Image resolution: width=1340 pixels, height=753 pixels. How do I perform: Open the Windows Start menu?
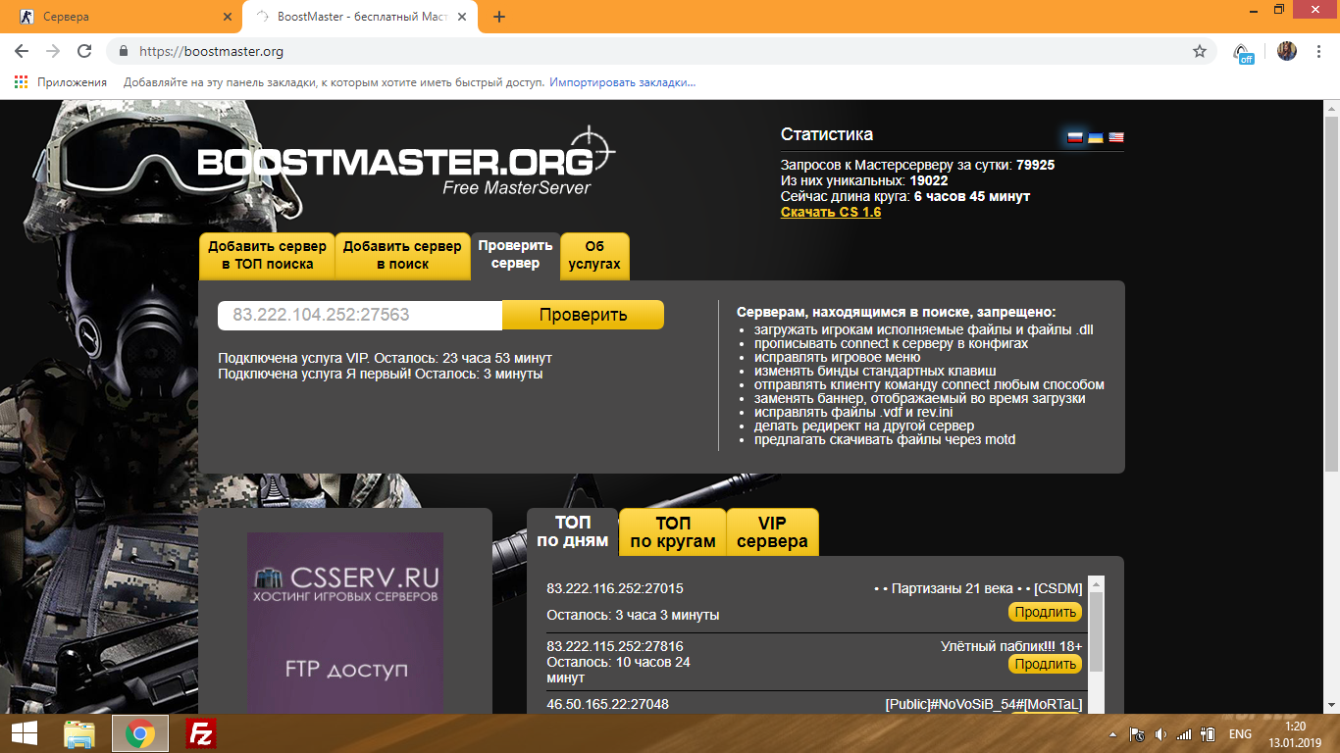(25, 733)
